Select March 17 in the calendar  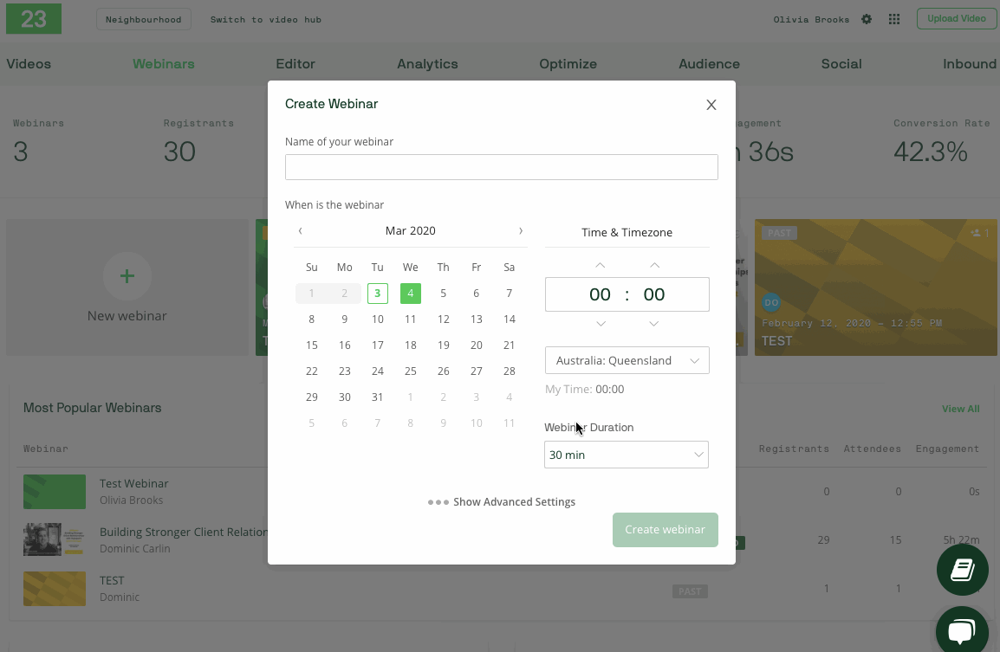point(378,345)
